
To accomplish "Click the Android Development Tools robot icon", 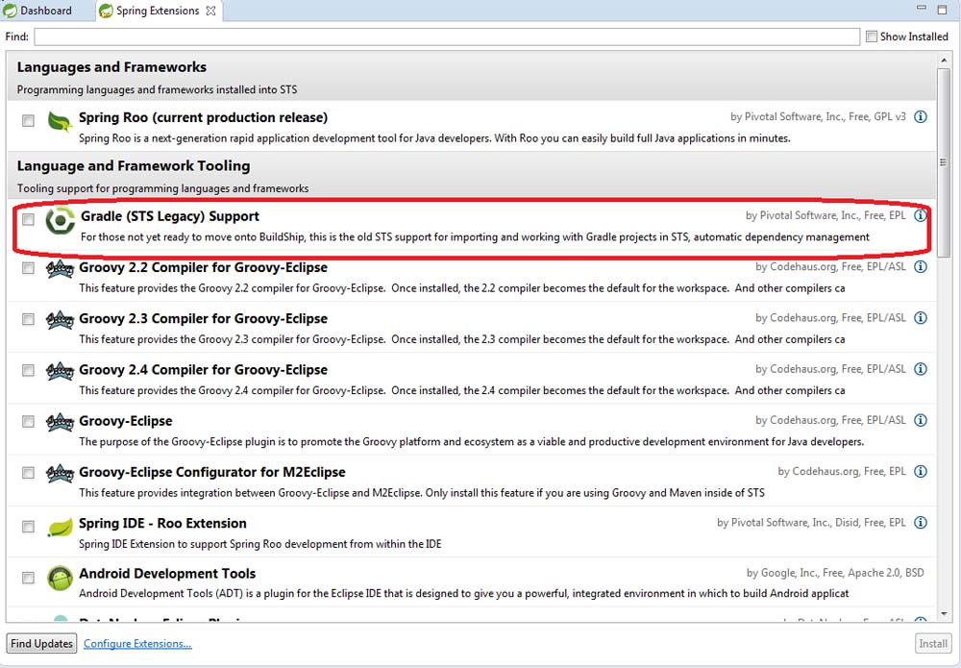I will click(x=60, y=578).
